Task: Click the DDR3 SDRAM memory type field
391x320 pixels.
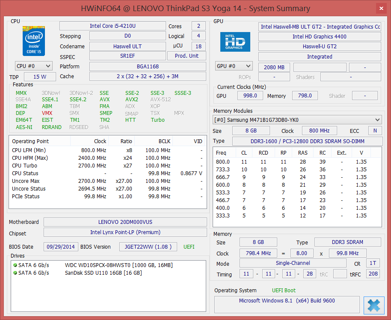Action: click(348, 242)
